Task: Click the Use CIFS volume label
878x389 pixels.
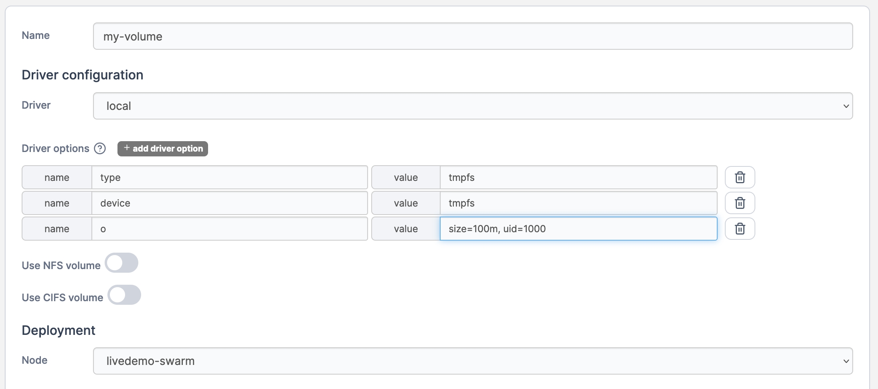Action: [x=63, y=298]
